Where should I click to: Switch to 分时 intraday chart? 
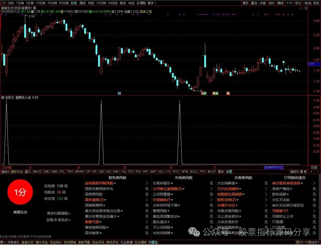point(11,3)
